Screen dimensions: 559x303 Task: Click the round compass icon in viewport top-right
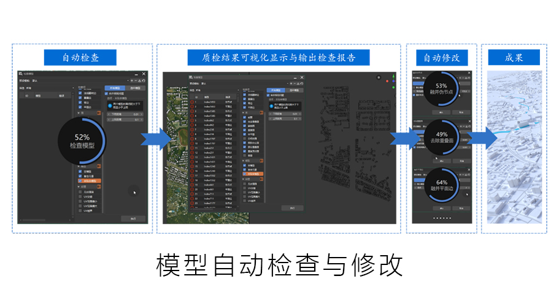[x=379, y=78]
